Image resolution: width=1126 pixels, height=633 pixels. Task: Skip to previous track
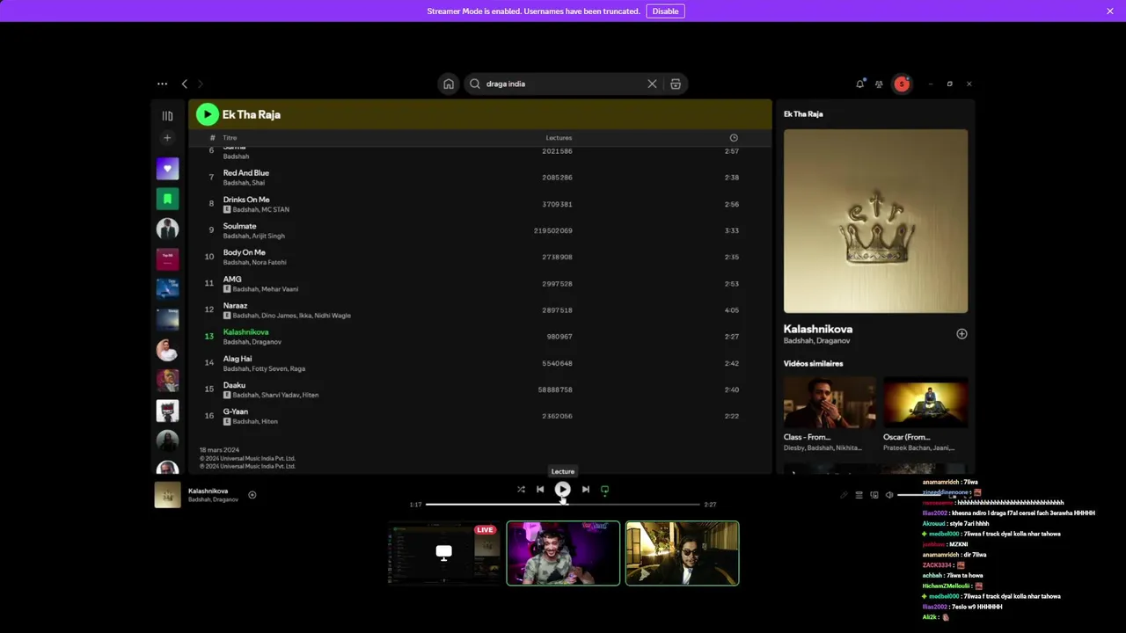(540, 490)
